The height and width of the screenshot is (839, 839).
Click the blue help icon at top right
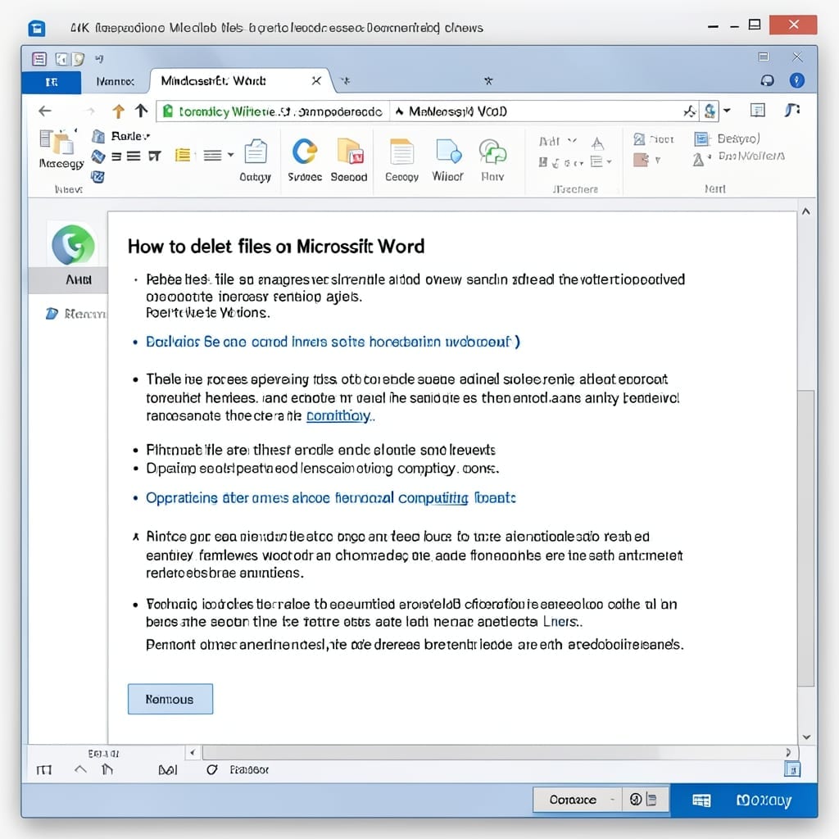point(796,80)
